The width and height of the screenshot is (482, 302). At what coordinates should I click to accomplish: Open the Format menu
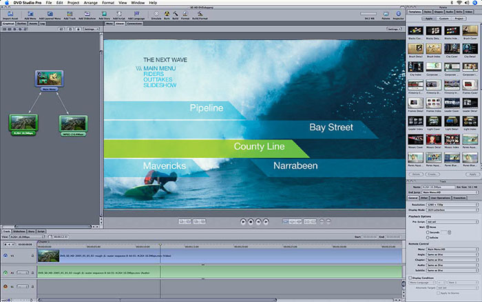[108, 3]
